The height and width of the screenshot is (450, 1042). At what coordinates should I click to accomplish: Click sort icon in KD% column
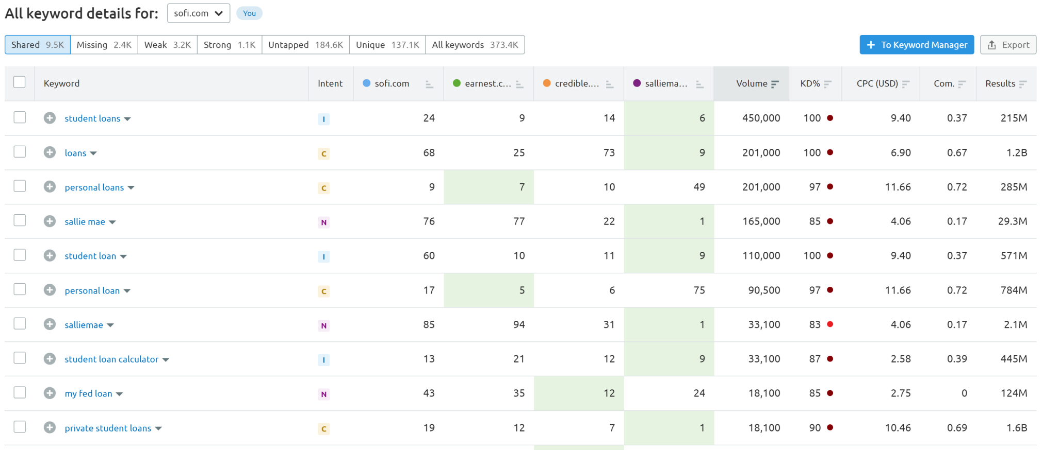click(828, 84)
